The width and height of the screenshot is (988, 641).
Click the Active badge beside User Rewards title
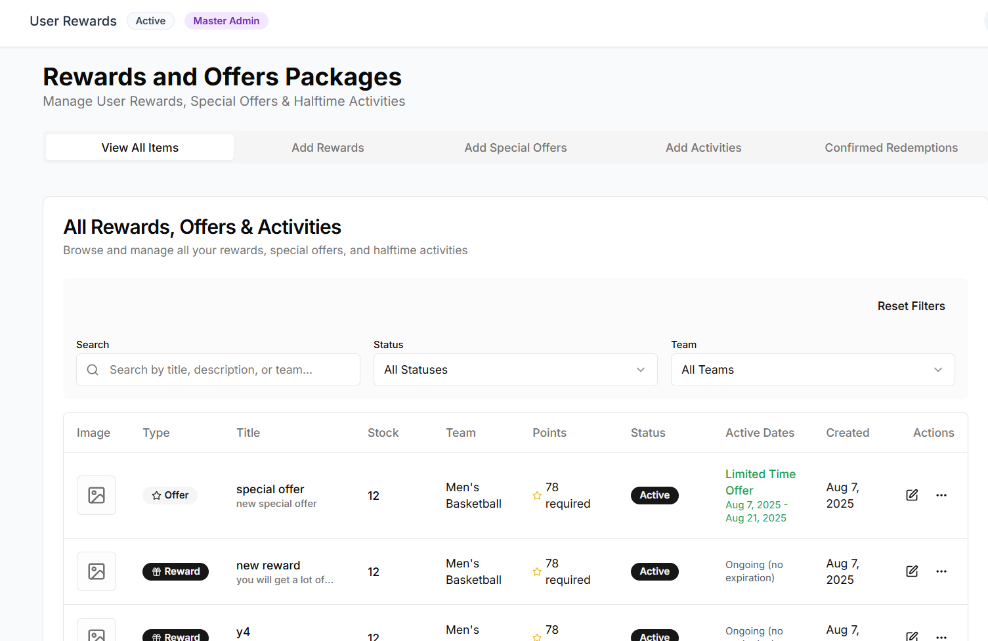tap(150, 20)
